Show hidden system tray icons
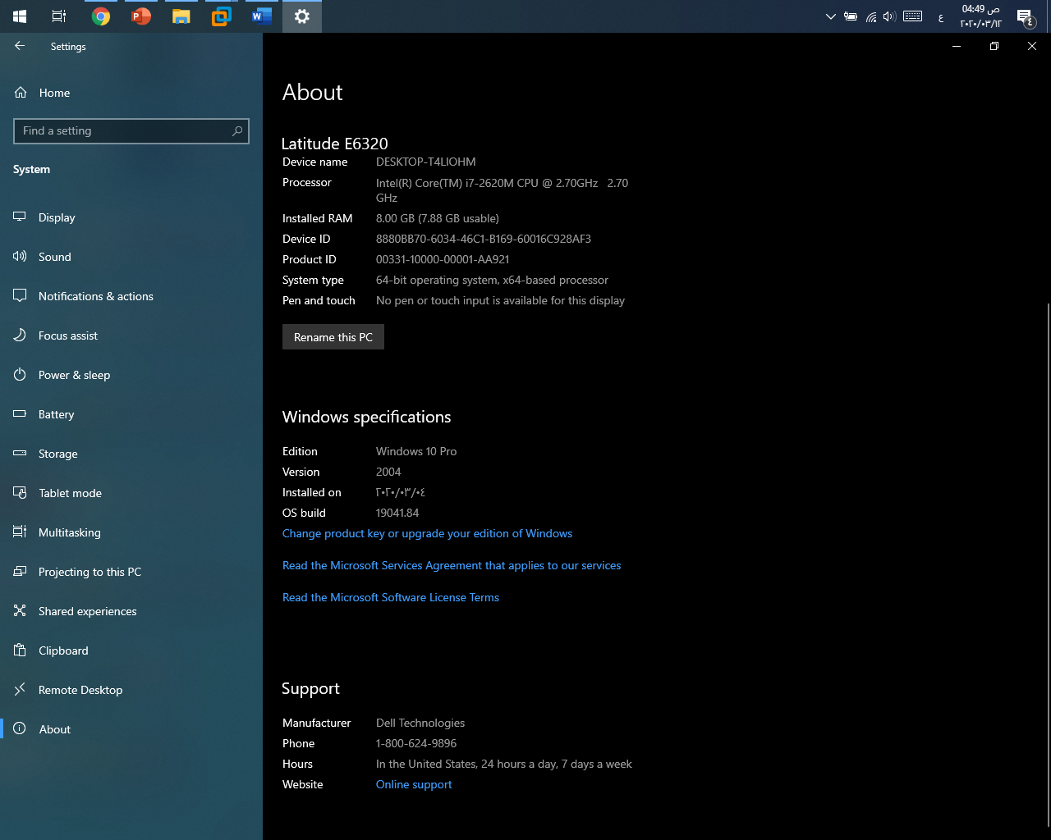The image size is (1051, 840). tap(830, 16)
